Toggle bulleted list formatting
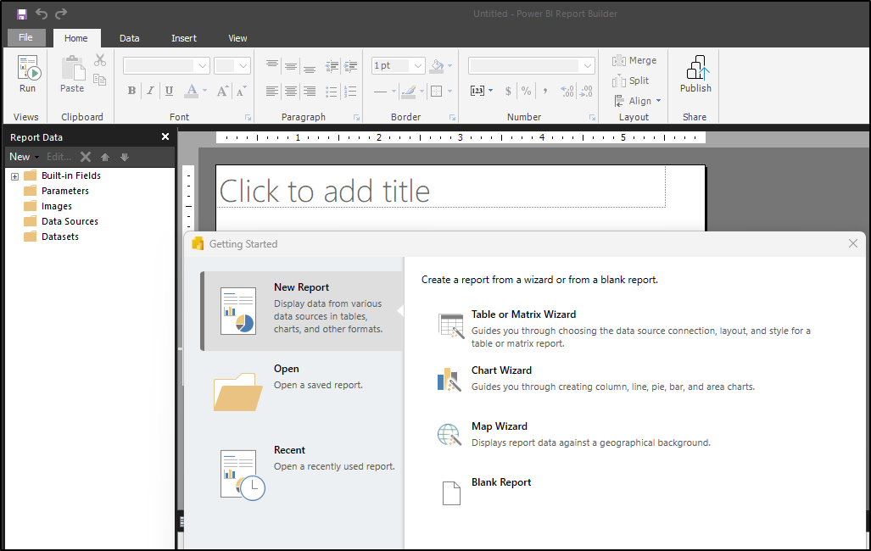871x551 pixels. (x=331, y=91)
